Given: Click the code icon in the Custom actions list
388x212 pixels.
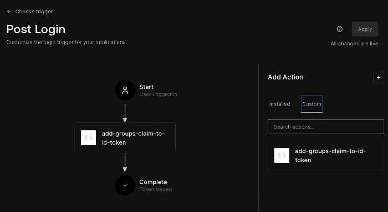Looking at the screenshot, I should (282, 155).
